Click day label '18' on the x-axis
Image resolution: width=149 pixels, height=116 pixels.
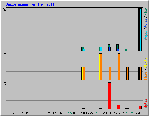(83, 113)
